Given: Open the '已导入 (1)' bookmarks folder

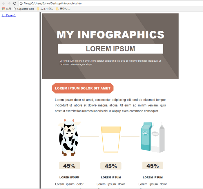Looking at the screenshot, I should (x=63, y=9).
